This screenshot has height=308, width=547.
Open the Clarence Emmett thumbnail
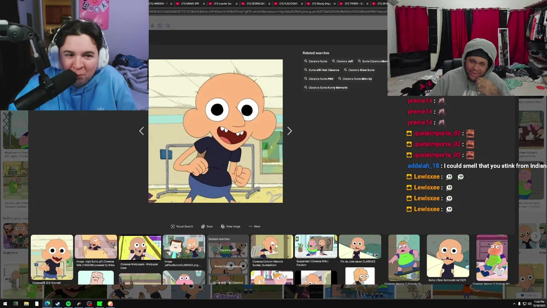pyautogui.click(x=52, y=257)
